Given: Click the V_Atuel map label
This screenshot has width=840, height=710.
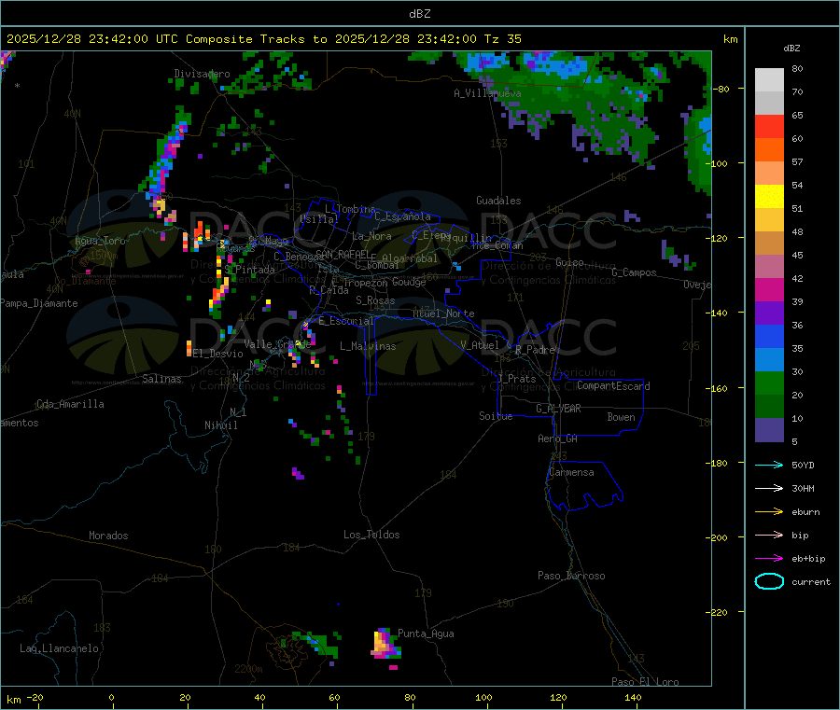Looking at the screenshot, I should click(480, 345).
